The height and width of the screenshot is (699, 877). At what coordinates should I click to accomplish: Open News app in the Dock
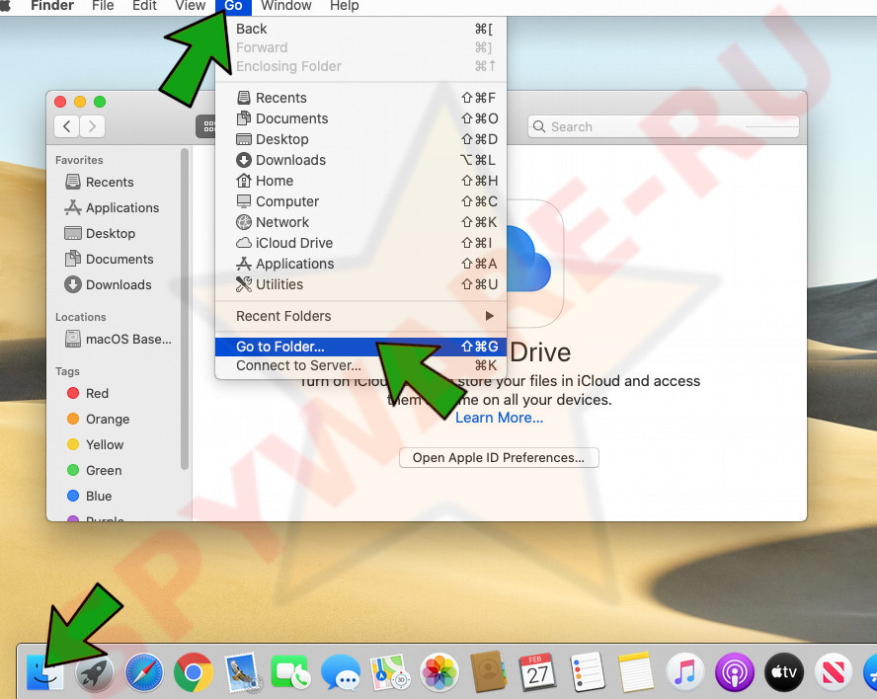pos(833,672)
